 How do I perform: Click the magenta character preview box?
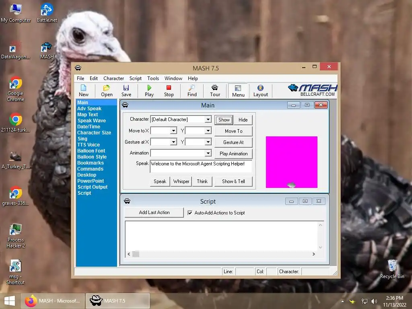click(x=291, y=162)
